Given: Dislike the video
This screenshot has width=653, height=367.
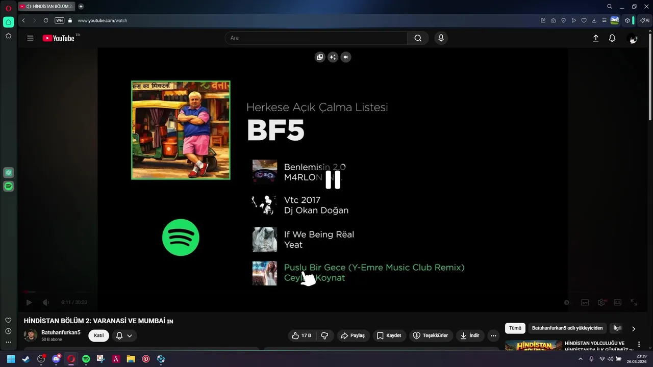Looking at the screenshot, I should tap(324, 335).
